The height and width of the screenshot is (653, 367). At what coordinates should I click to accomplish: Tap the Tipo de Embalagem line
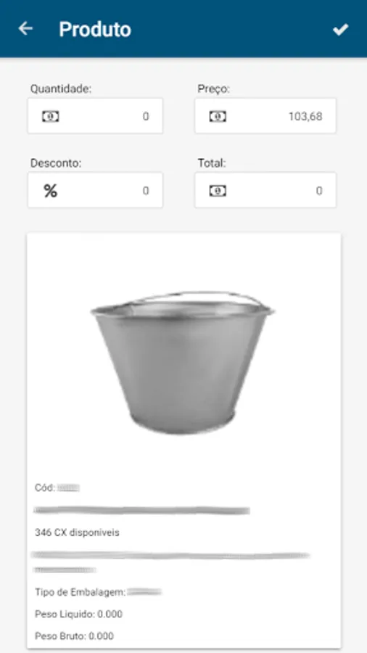click(98, 592)
